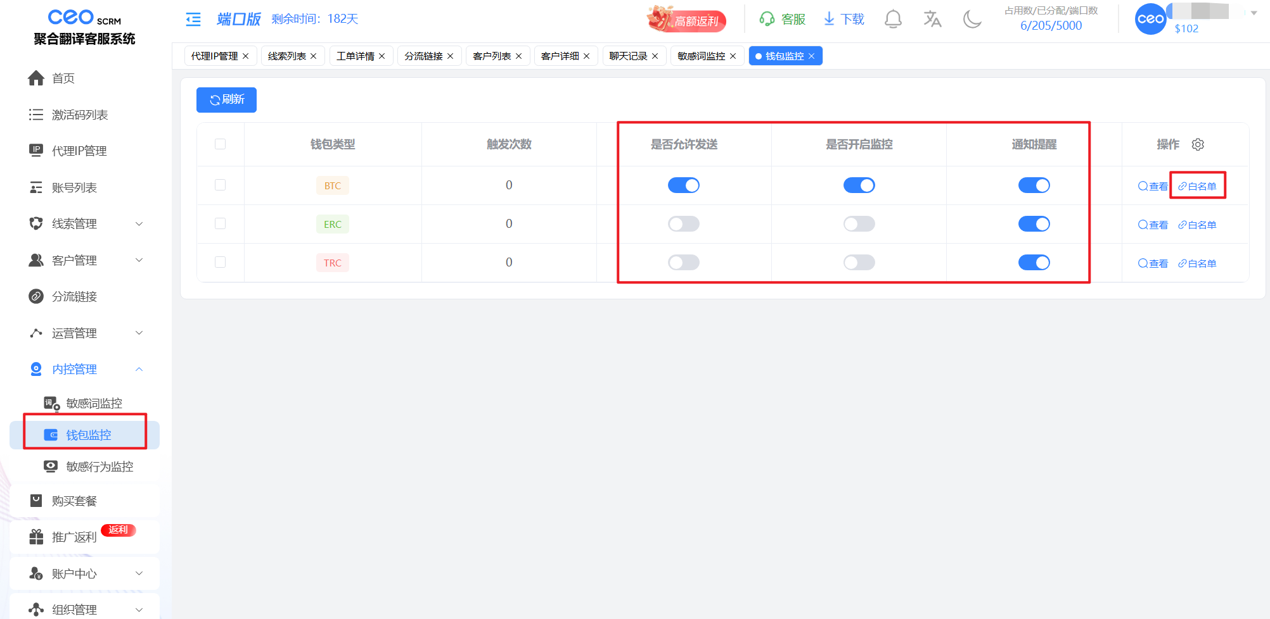Enable ERC 是否允许发送 switch
This screenshot has height=619, width=1270.
point(684,224)
